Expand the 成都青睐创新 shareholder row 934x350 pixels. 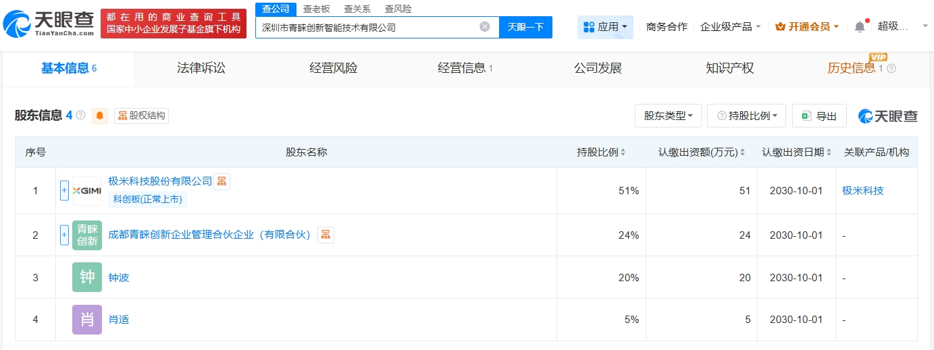tap(65, 235)
